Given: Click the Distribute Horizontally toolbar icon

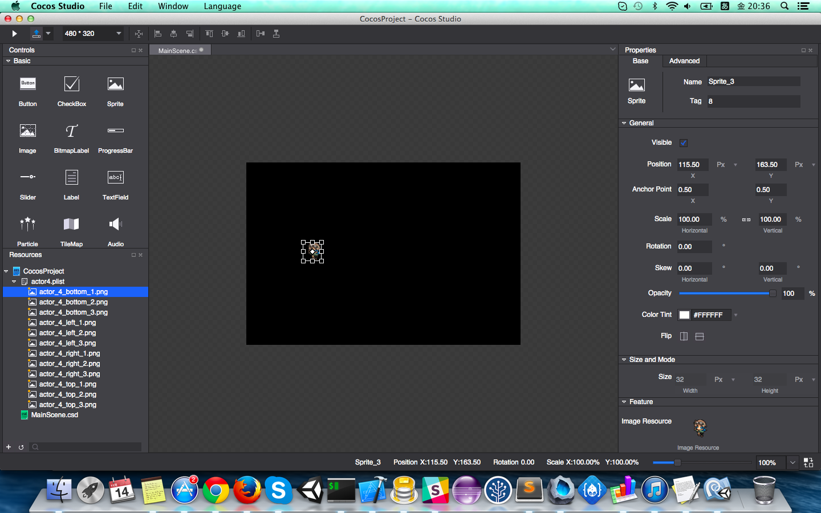Looking at the screenshot, I should [x=261, y=34].
